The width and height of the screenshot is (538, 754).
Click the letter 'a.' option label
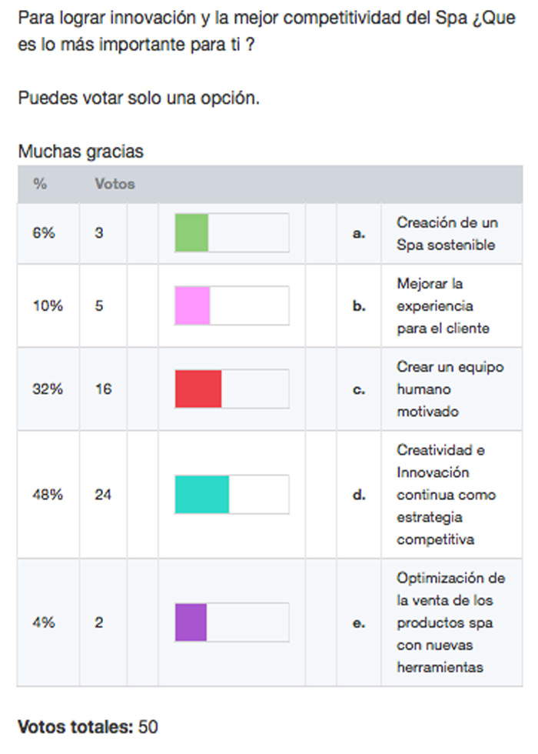pos(359,234)
